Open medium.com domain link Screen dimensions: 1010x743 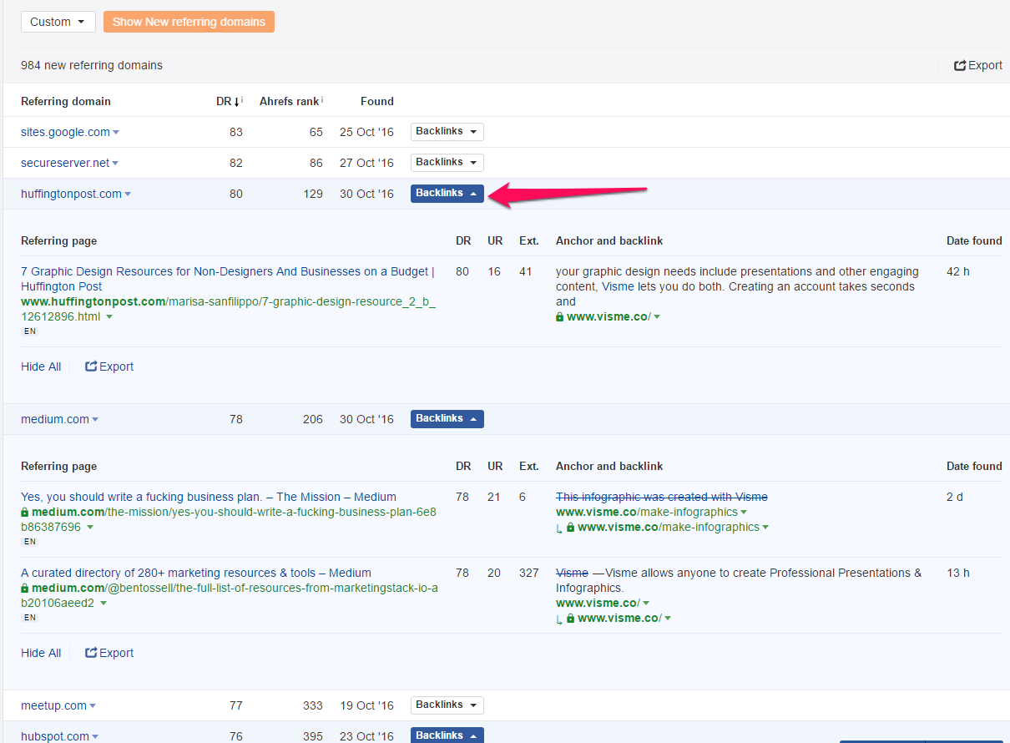[54, 419]
